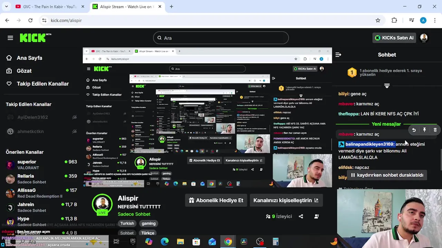Viewport: 442px width, 248px height.
Task: Bookmark this page with the star
Action: (x=378, y=20)
